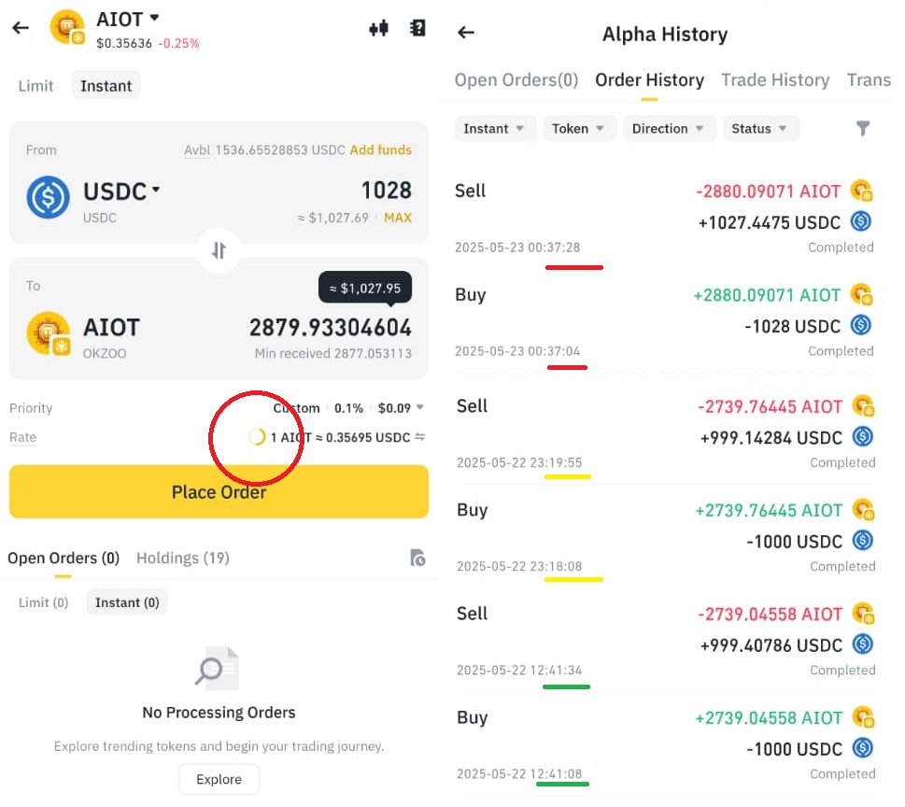Image resolution: width=905 pixels, height=807 pixels.
Task: Open the USDC currency dropdown
Action: [x=121, y=191]
